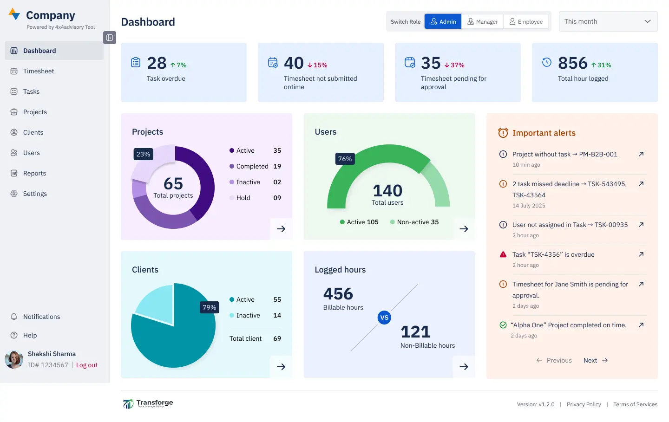Switch to the Dashboard menu item
The width and height of the screenshot is (669, 422).
(x=39, y=51)
